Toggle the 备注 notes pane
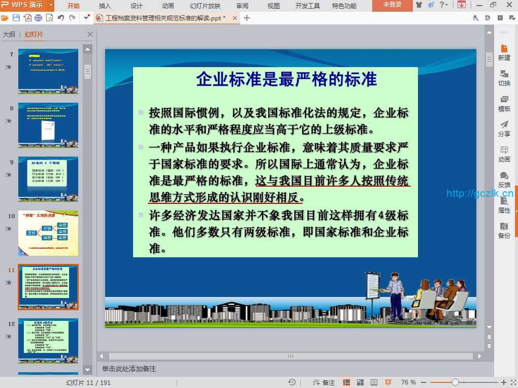Viewport: 518px width, 388px height. (323, 382)
